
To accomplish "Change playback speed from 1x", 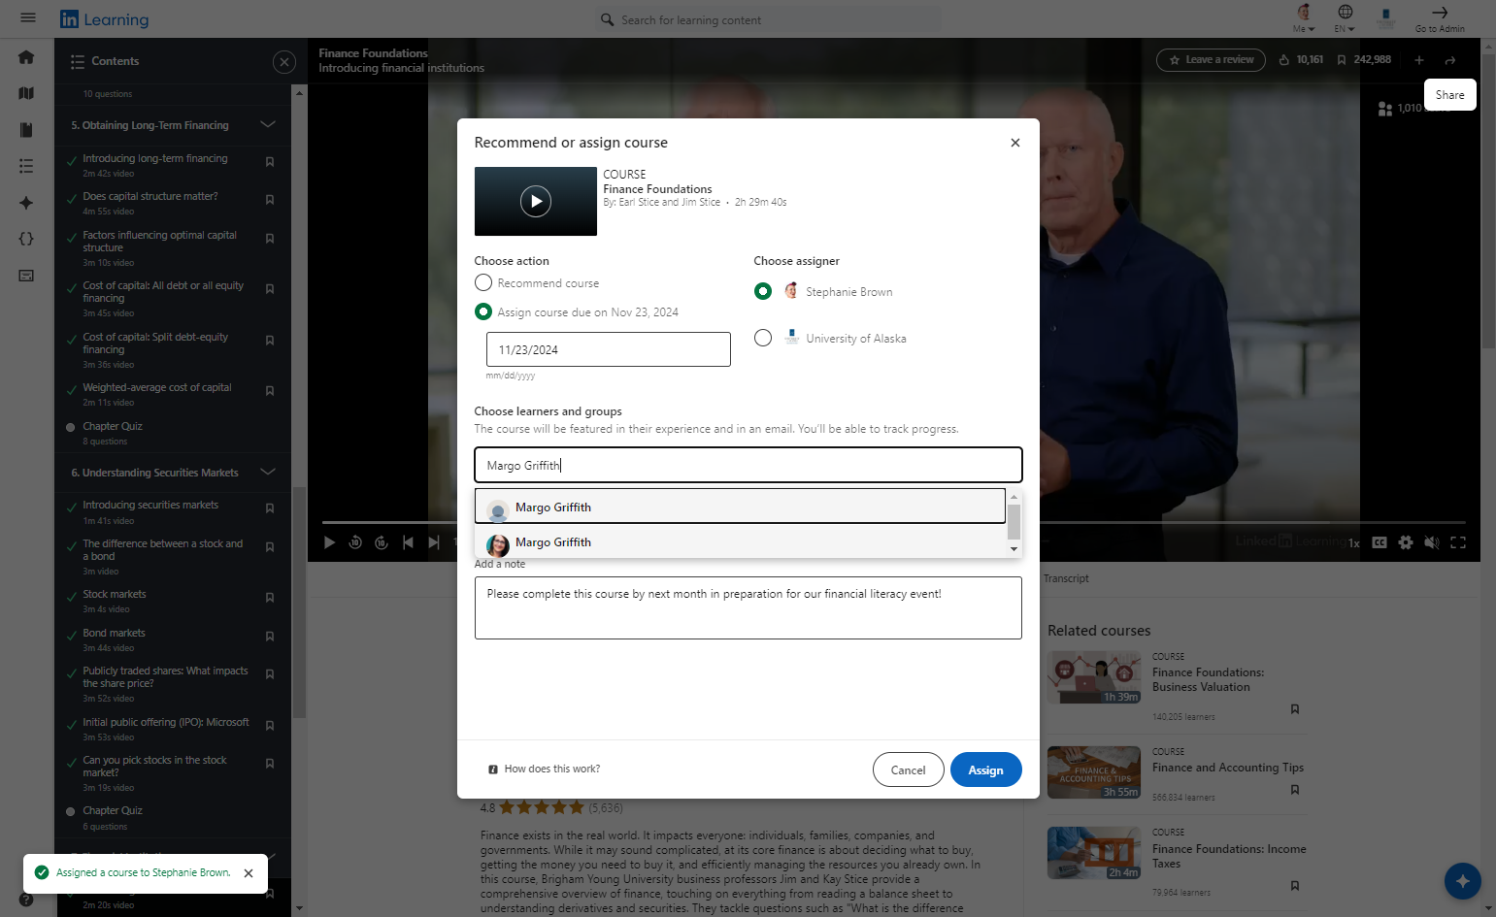I will [1354, 543].
